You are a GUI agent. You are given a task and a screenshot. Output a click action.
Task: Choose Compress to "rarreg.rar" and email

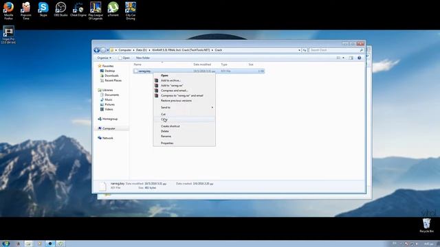[184, 96]
